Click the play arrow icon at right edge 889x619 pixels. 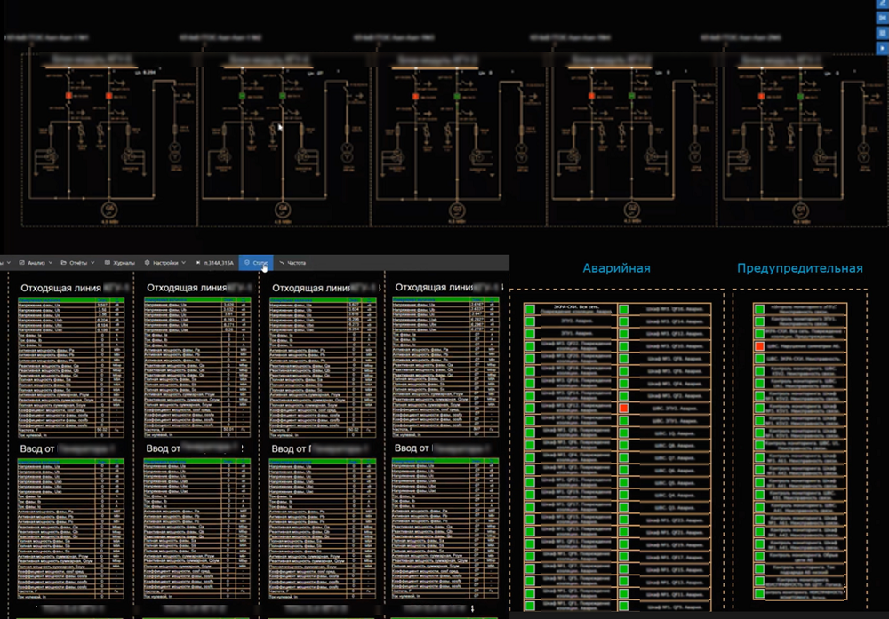(x=883, y=47)
